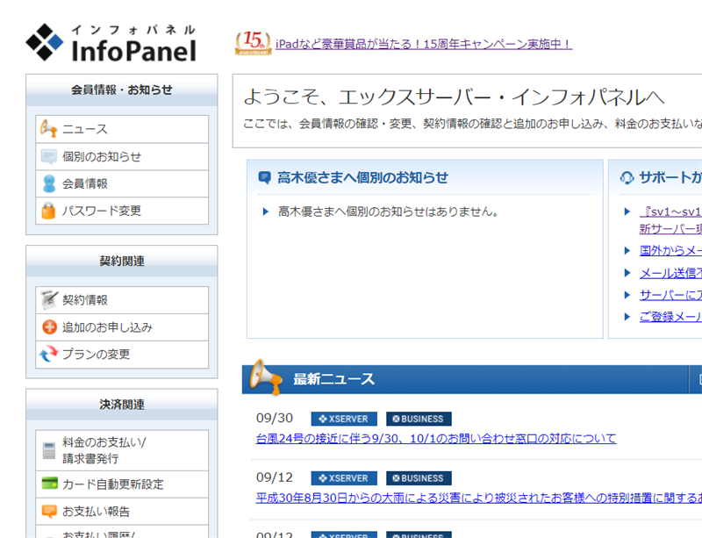Click the speech bubble icon for 個別のお知らせ
The image size is (702, 538).
(48, 156)
